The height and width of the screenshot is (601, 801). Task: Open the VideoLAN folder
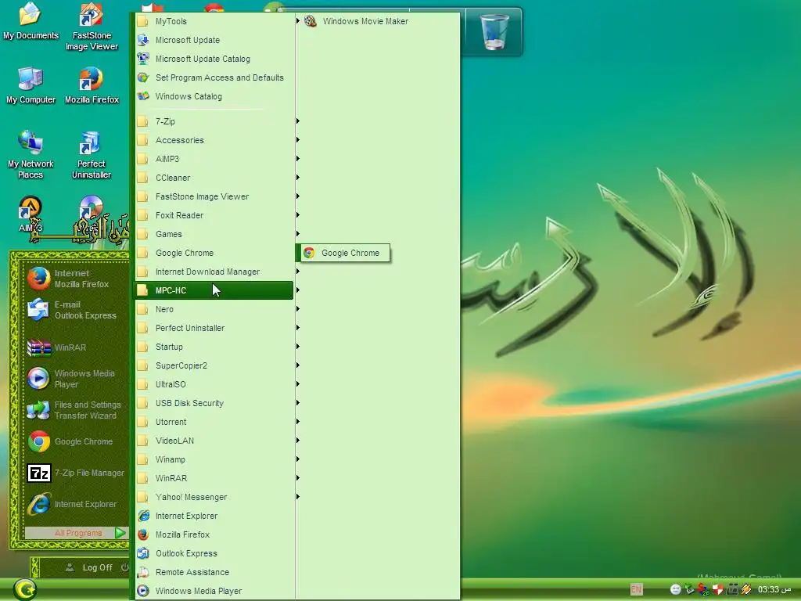click(x=214, y=441)
